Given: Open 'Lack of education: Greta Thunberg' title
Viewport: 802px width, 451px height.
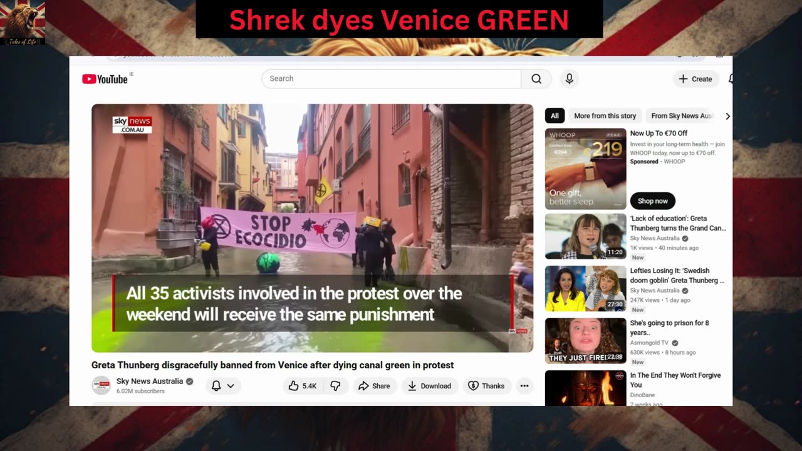Looking at the screenshot, I should (x=678, y=224).
